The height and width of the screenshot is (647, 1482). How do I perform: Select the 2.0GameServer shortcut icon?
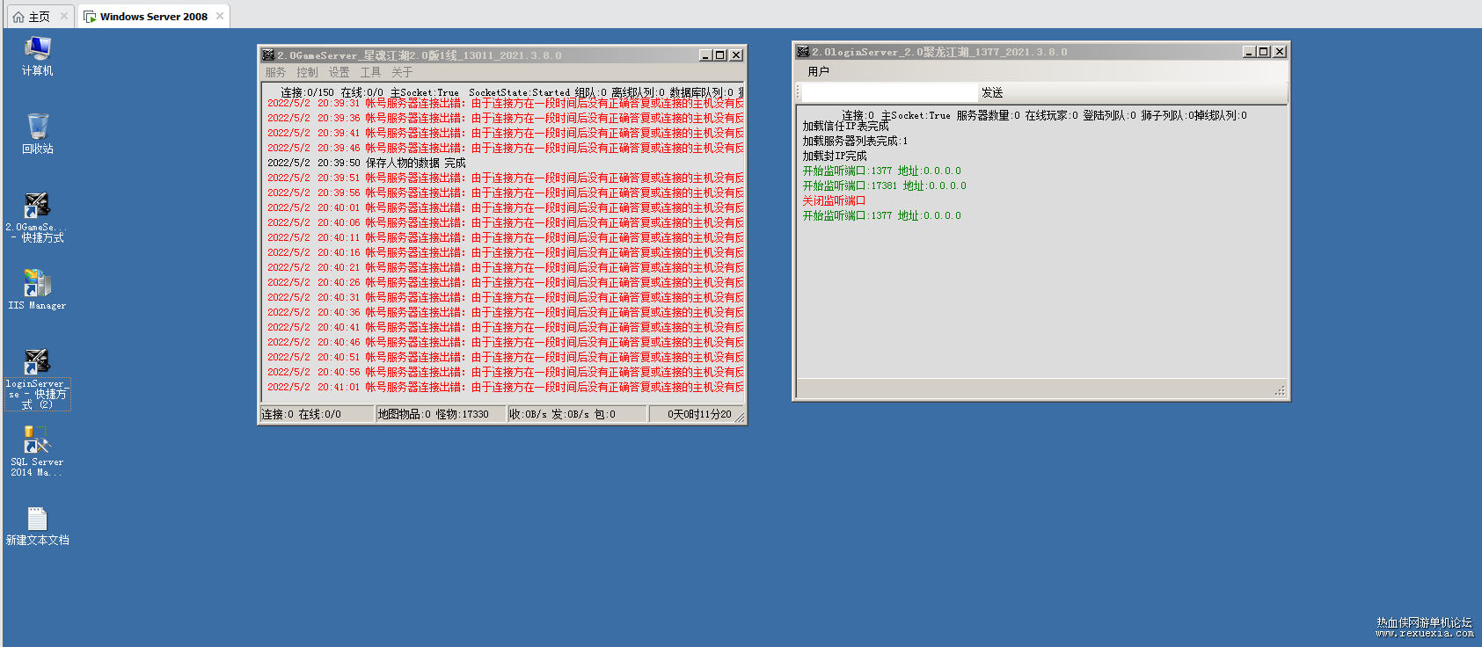(37, 217)
